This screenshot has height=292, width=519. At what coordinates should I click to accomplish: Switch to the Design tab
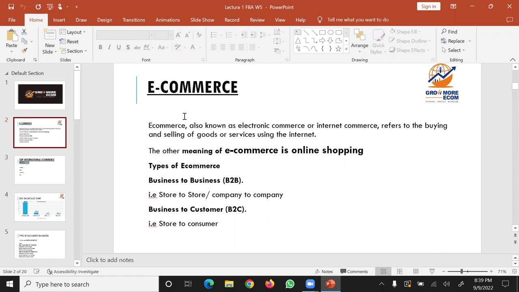[105, 20]
